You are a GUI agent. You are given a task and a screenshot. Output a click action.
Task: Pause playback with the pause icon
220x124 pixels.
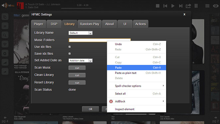[x=196, y=6]
